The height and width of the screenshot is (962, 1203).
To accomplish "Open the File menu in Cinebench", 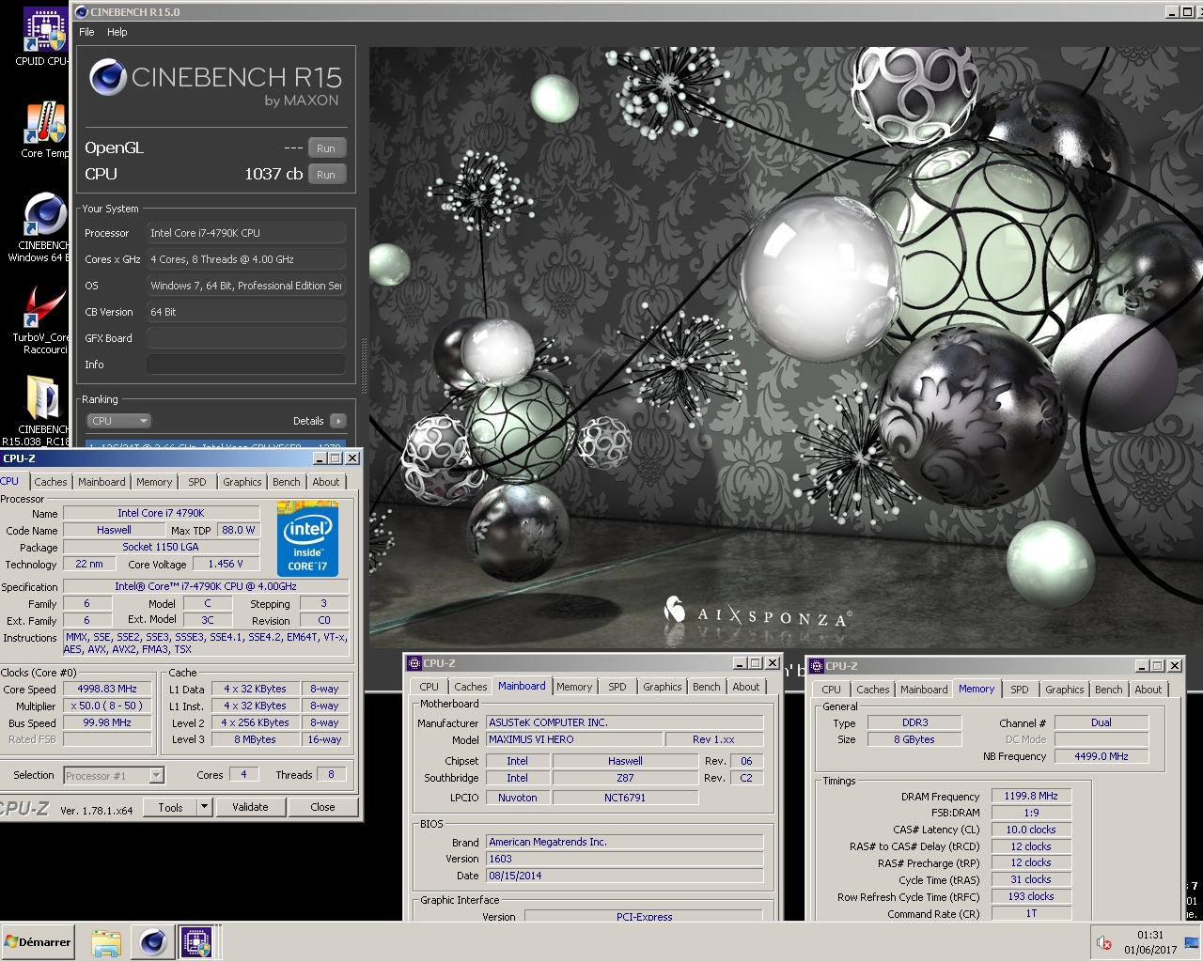I will point(86,32).
